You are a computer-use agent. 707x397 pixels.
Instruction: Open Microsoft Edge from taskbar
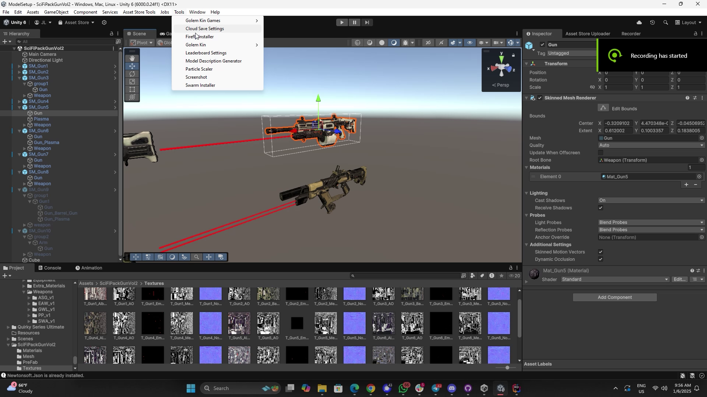(x=355, y=389)
